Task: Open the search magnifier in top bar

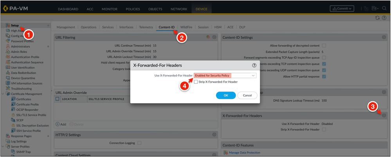Action: (384, 9)
